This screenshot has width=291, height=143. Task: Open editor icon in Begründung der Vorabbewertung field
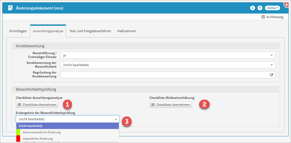coord(271,75)
